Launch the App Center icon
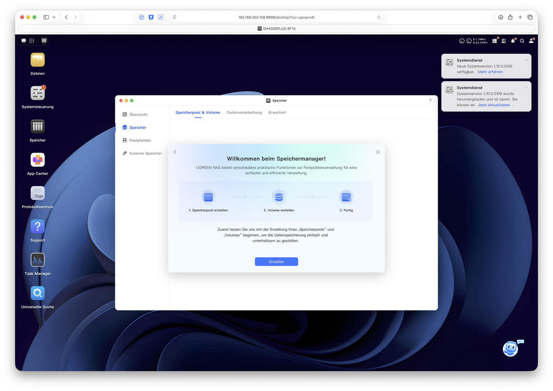 [x=38, y=160]
